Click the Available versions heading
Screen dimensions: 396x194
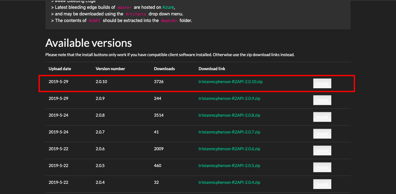pos(88,43)
